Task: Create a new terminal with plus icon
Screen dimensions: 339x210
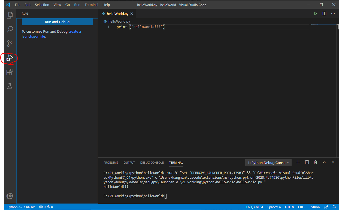Action: 298,162
